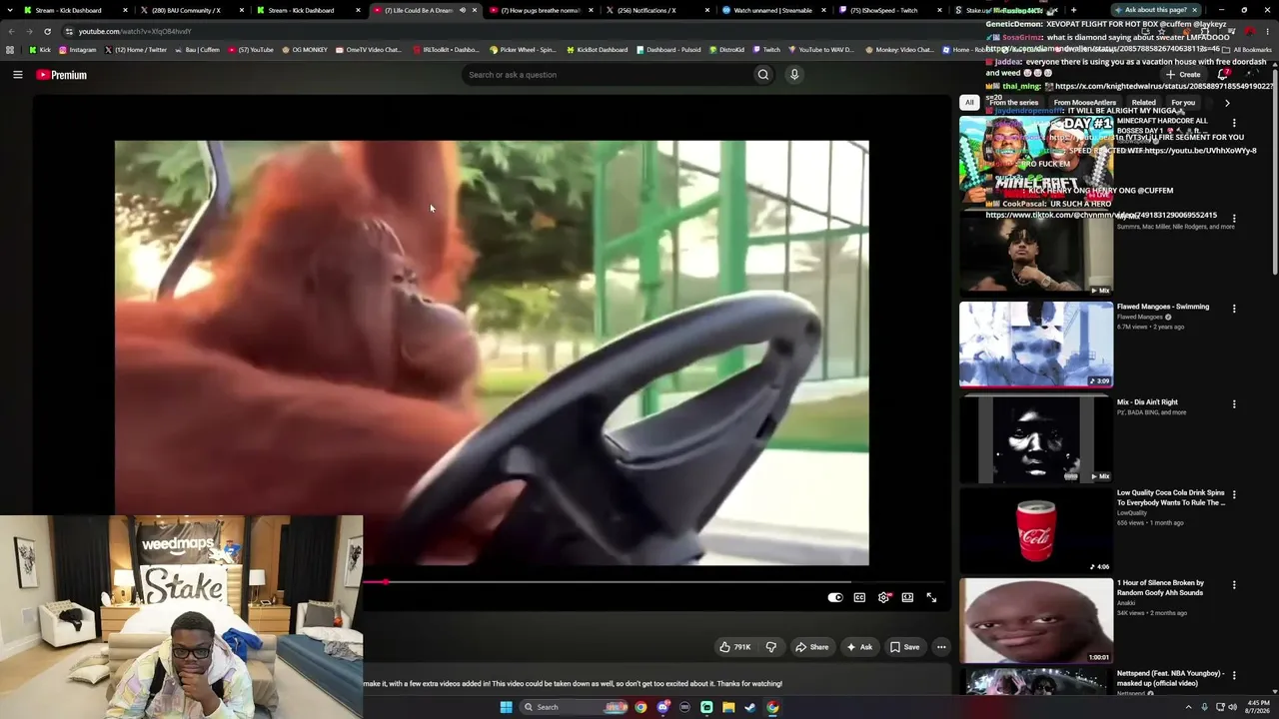Switch to the Notifications / X tab
Image resolution: width=1279 pixels, height=719 pixels.
click(657, 10)
